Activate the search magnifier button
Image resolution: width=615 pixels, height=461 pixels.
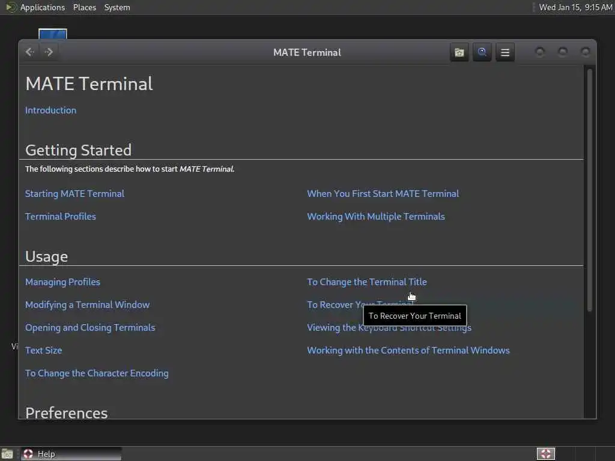[x=482, y=52]
